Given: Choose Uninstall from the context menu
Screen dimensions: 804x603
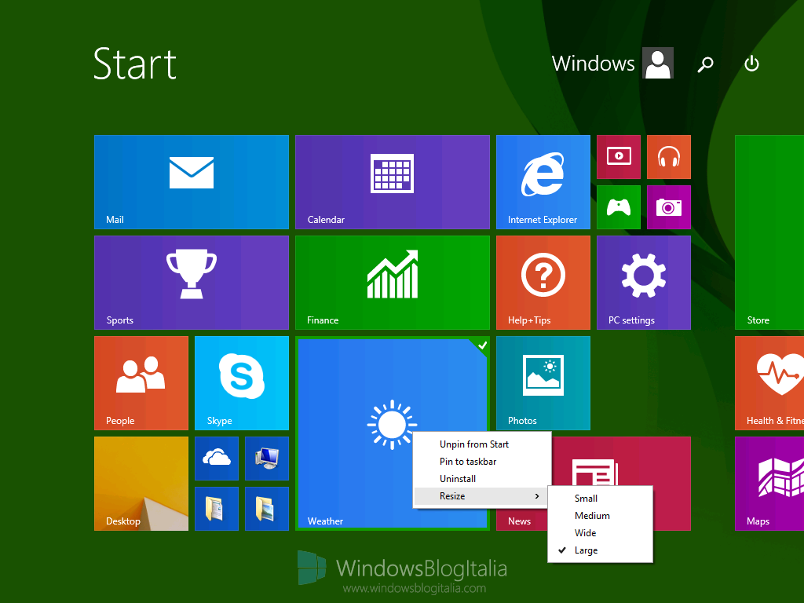Looking at the screenshot, I should (x=482, y=479).
